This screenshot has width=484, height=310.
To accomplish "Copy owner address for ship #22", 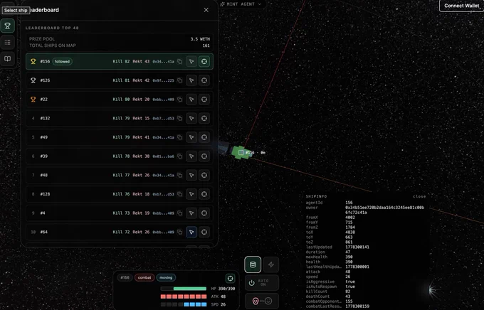I will click(x=179, y=100).
